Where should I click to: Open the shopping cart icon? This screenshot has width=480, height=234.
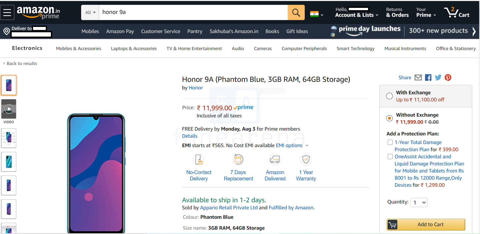[x=456, y=12]
